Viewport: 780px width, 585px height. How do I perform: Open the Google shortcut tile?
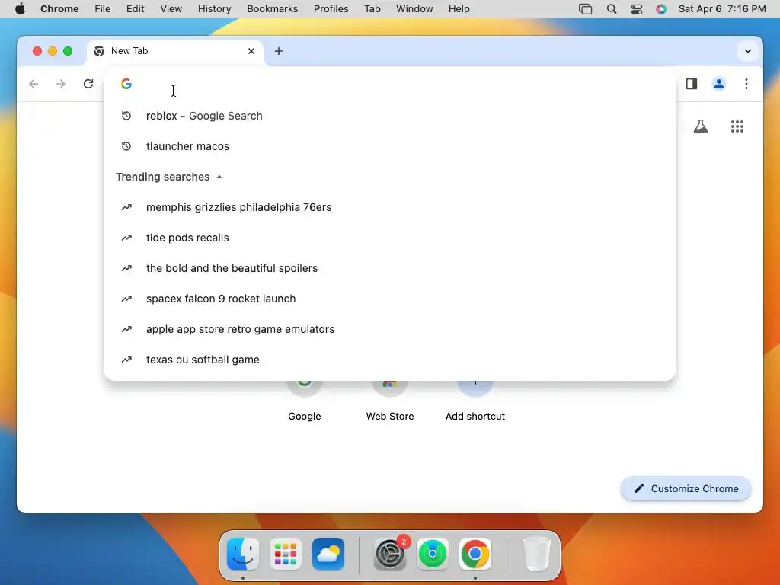pos(305,401)
